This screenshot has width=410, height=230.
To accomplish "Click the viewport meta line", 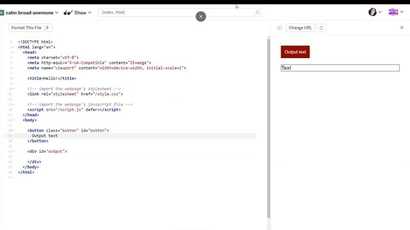I will pos(107,68).
